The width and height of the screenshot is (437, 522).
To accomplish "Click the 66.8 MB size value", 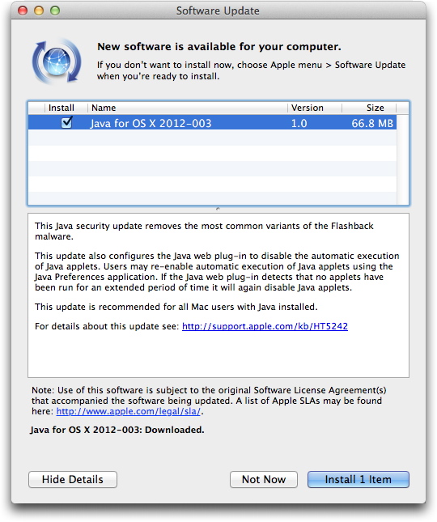I will 372,123.
